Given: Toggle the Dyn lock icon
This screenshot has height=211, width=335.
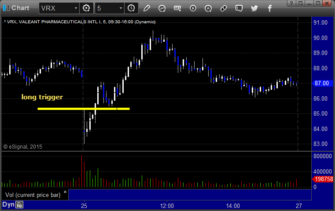Looking at the screenshot, I should 19,205.
